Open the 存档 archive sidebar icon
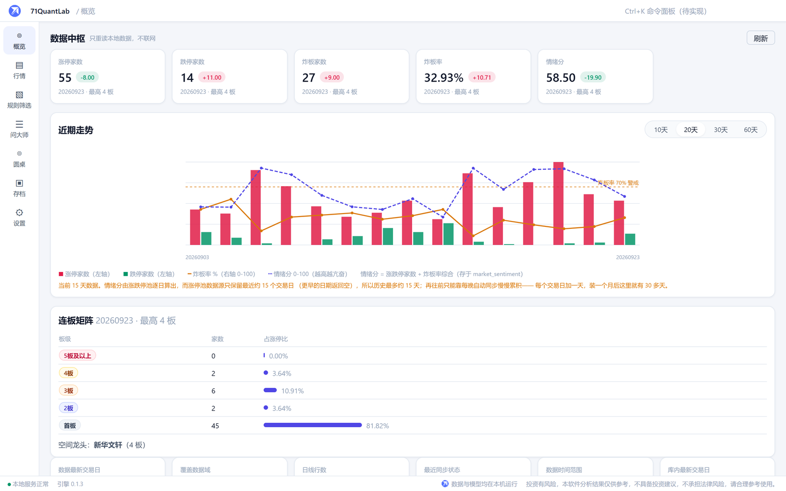The width and height of the screenshot is (786, 491). point(19,188)
